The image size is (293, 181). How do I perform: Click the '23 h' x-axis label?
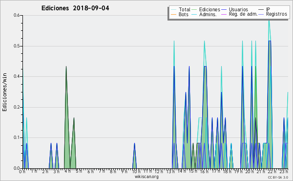point(284,171)
